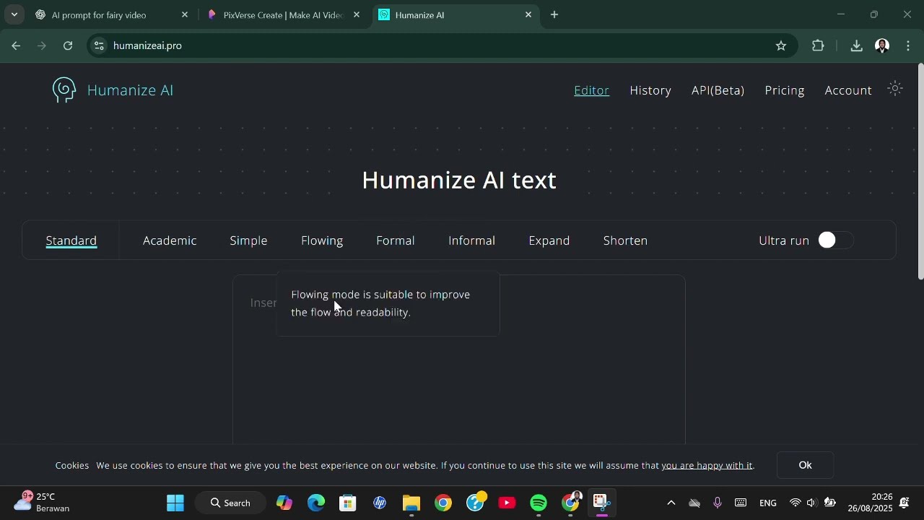Close the AI prompt for fairy video tab

point(185,14)
